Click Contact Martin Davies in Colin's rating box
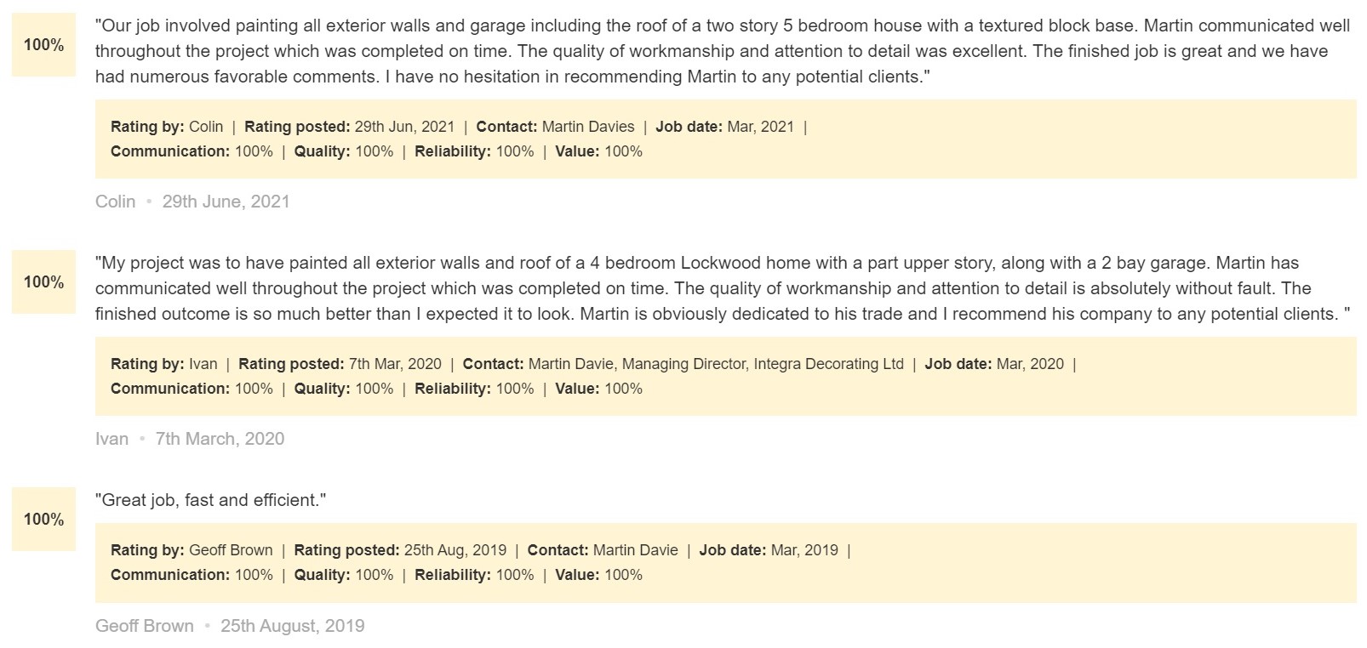 coord(556,127)
